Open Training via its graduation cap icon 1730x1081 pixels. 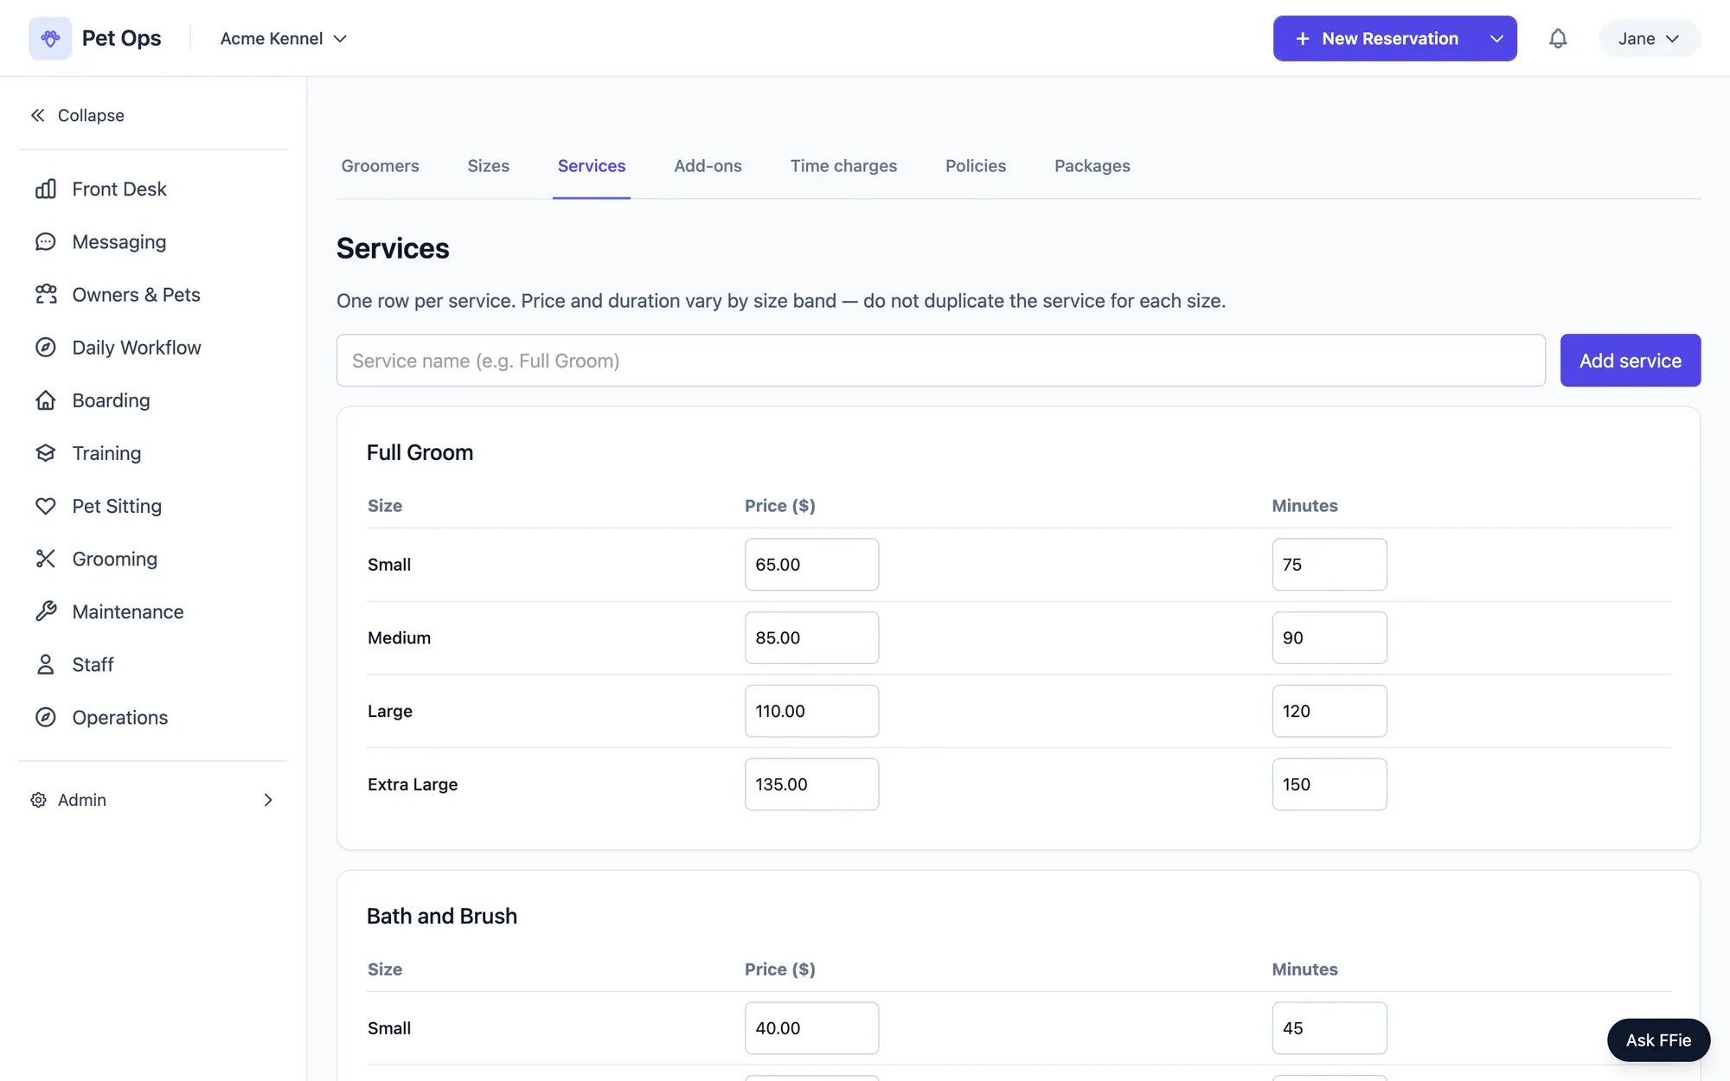[x=46, y=452]
